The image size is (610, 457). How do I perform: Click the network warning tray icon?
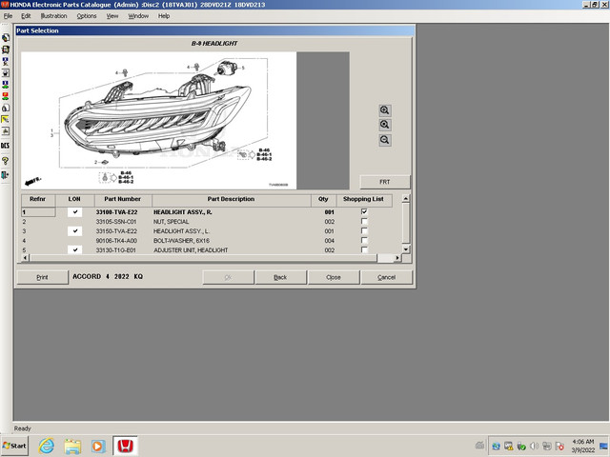pyautogui.click(x=508, y=447)
